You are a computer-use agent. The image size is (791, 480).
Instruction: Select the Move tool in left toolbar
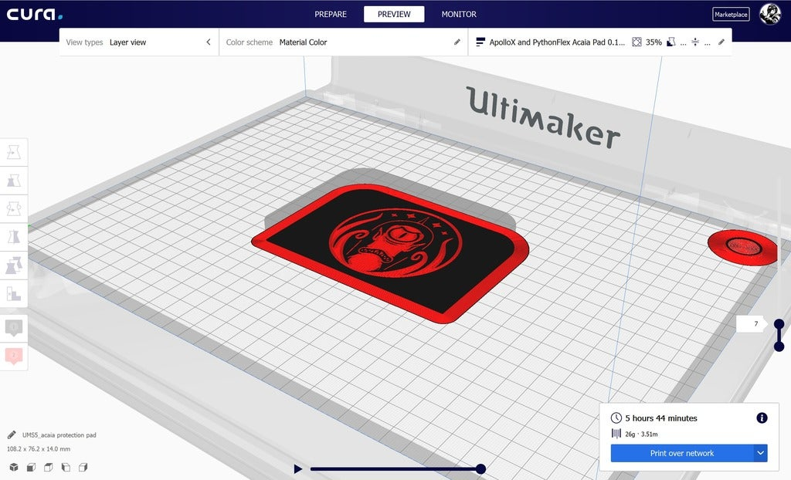pyautogui.click(x=14, y=152)
